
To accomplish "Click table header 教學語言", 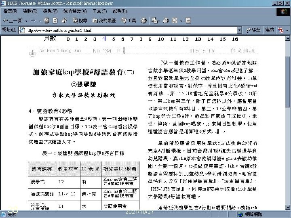I will coord(68,169).
